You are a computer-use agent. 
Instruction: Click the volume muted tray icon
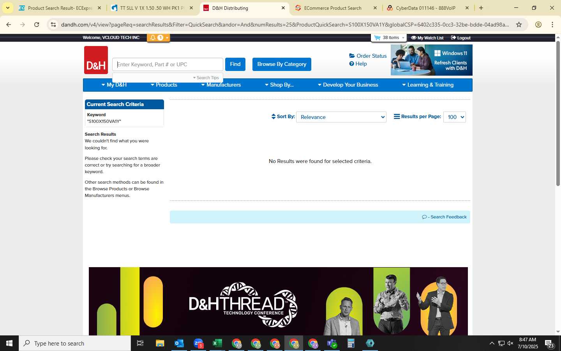coord(510,343)
